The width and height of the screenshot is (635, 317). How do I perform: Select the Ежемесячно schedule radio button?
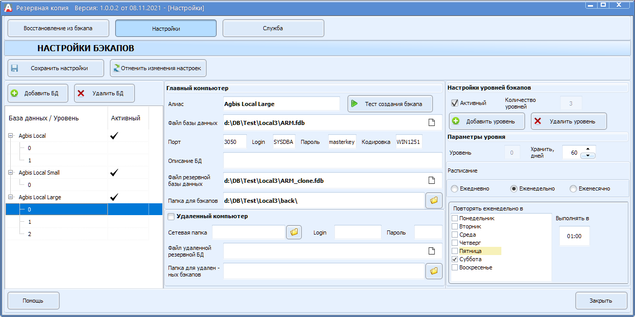[573, 188]
